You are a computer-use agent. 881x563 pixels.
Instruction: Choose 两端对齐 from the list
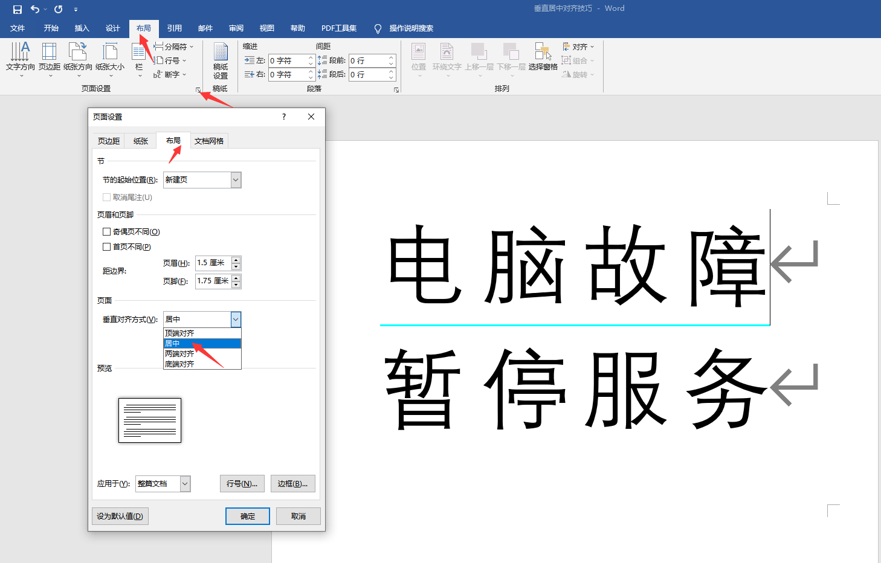(x=202, y=354)
